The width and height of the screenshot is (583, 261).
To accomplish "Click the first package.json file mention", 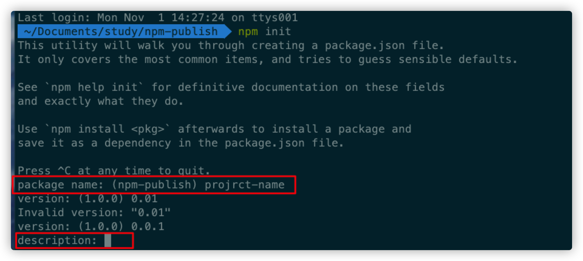I will click(x=384, y=46).
